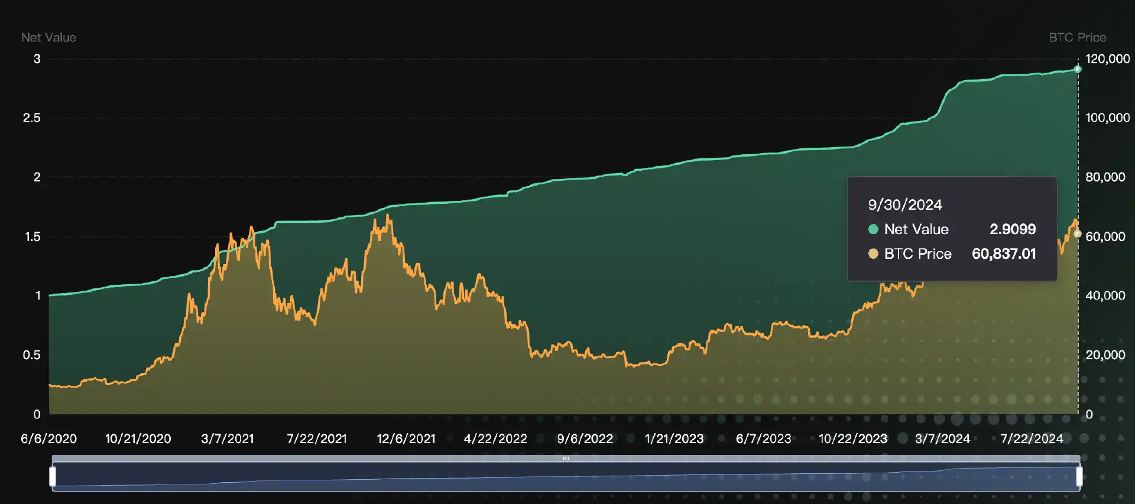The width and height of the screenshot is (1135, 504).
Task: Click the BTC Price axis title
Action: (x=1077, y=37)
